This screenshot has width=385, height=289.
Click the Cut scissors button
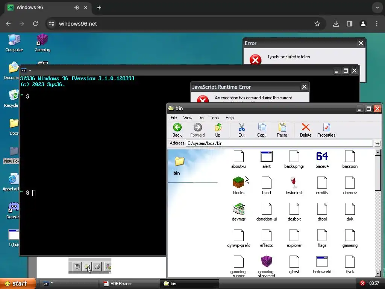(241, 130)
